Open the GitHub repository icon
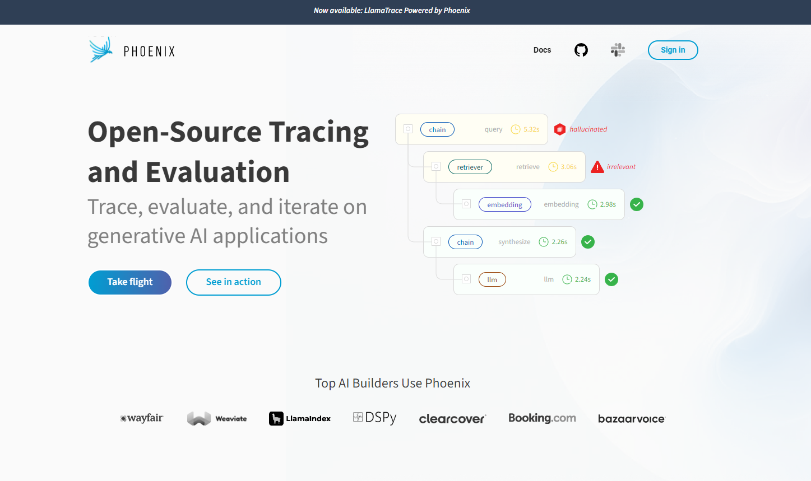The height and width of the screenshot is (481, 811). click(581, 50)
